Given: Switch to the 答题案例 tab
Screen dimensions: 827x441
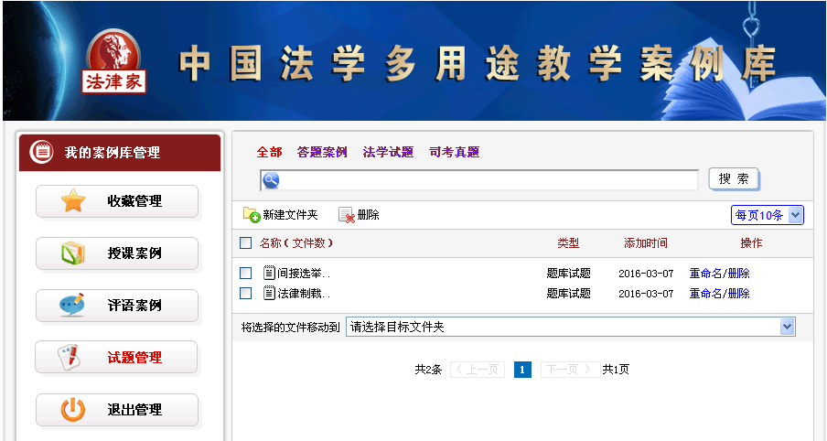Looking at the screenshot, I should pyautogui.click(x=322, y=153).
